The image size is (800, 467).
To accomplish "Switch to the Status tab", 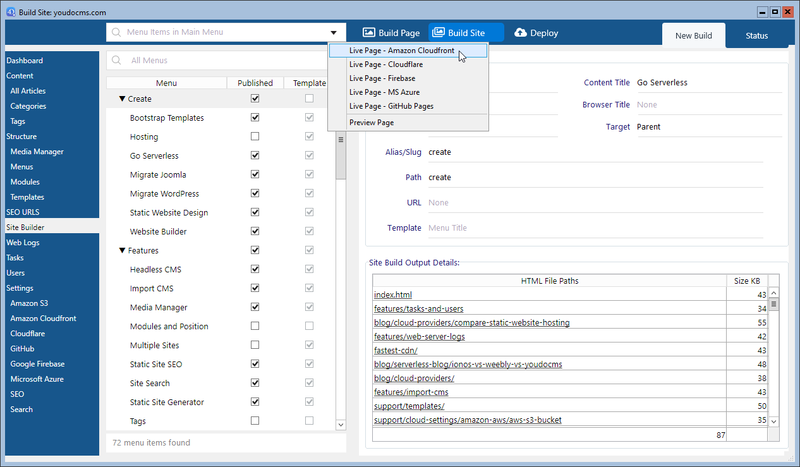I will coord(756,36).
